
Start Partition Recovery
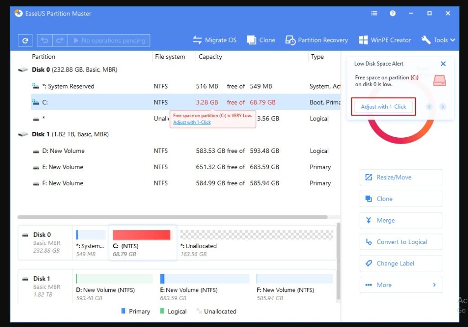point(316,40)
